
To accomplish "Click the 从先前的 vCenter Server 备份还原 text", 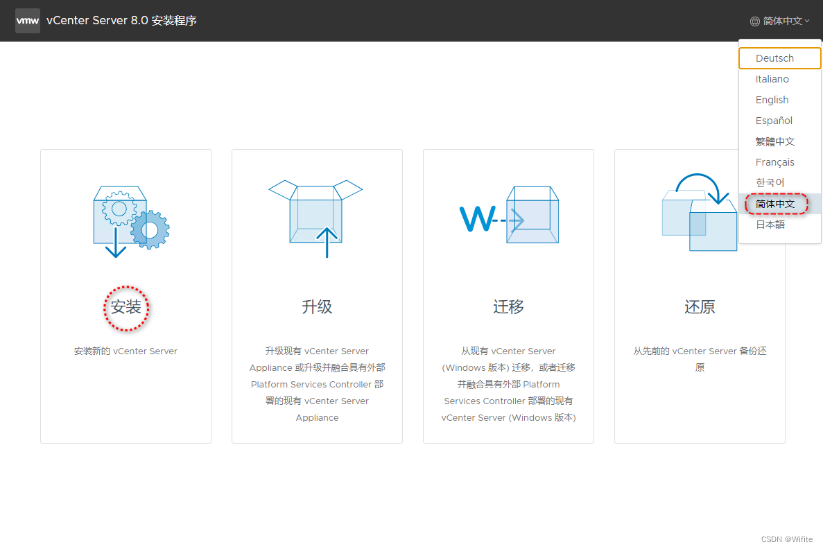I will (700, 359).
